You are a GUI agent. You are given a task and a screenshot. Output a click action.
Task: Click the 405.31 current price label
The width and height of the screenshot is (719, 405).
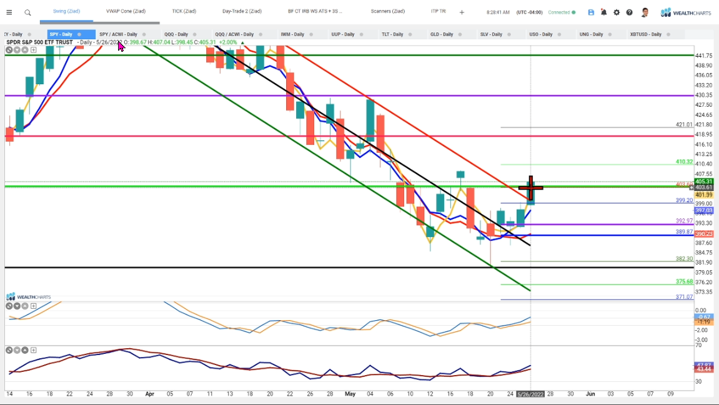[703, 182]
